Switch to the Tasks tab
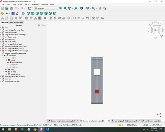165x132 pixels. pos(11,22)
